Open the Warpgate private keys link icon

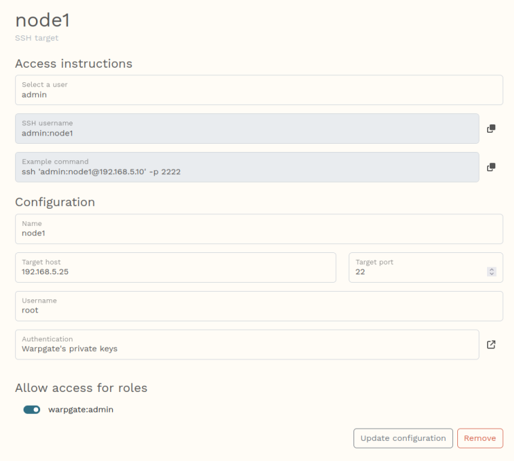tap(491, 344)
